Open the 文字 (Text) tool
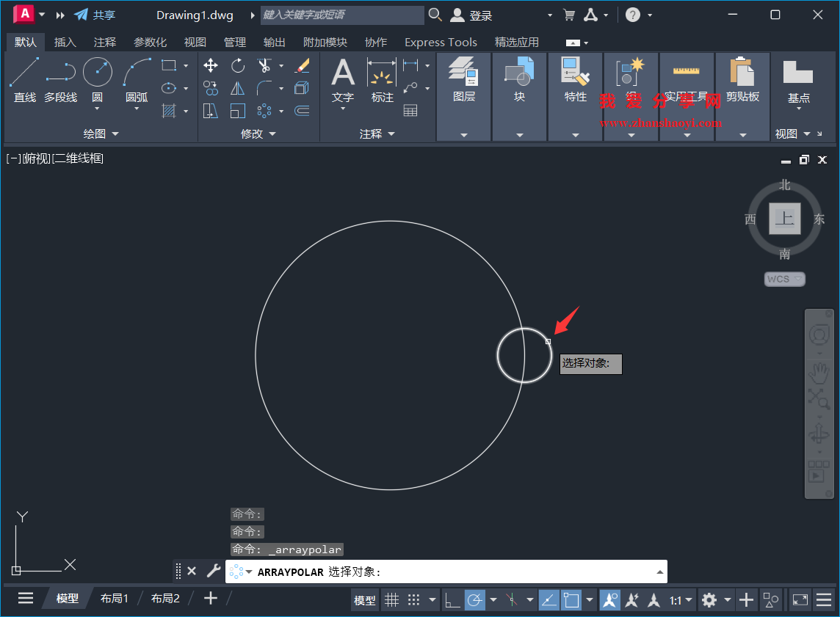 coord(342,77)
